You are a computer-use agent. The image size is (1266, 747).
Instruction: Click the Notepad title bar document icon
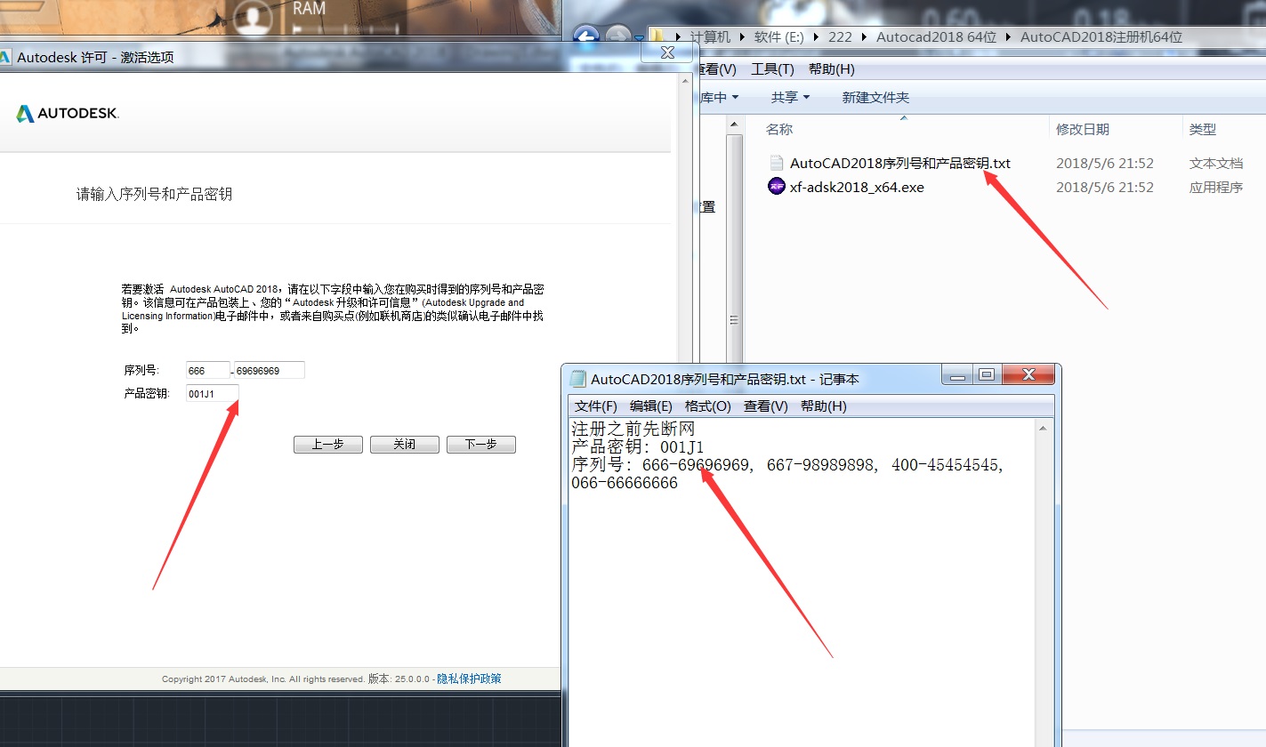pyautogui.click(x=578, y=379)
